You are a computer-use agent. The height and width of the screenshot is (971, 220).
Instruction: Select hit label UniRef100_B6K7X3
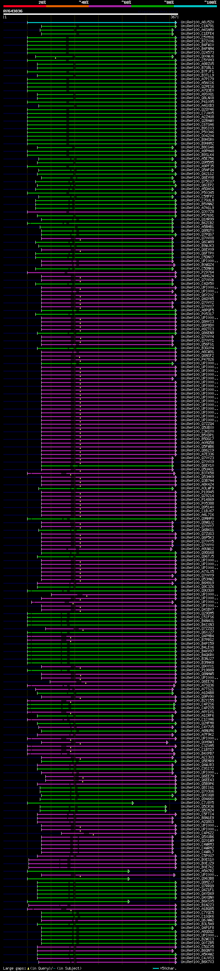(197, 962)
